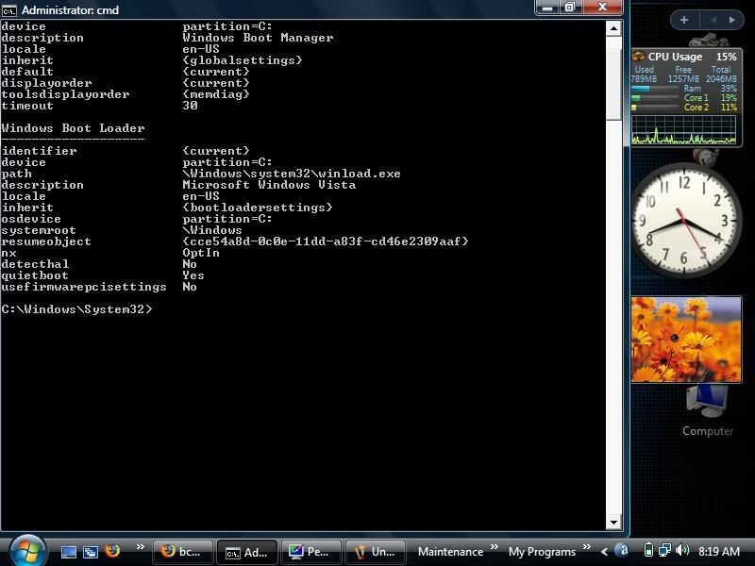
Task: Click the CPU usage history graph
Action: click(x=683, y=129)
